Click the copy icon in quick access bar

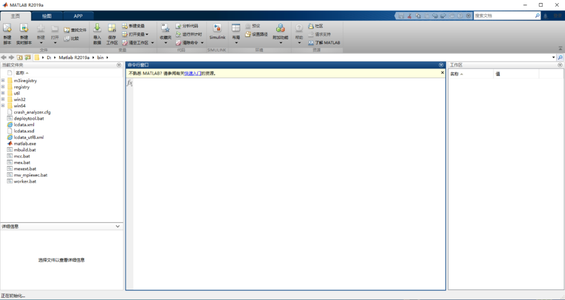click(418, 16)
